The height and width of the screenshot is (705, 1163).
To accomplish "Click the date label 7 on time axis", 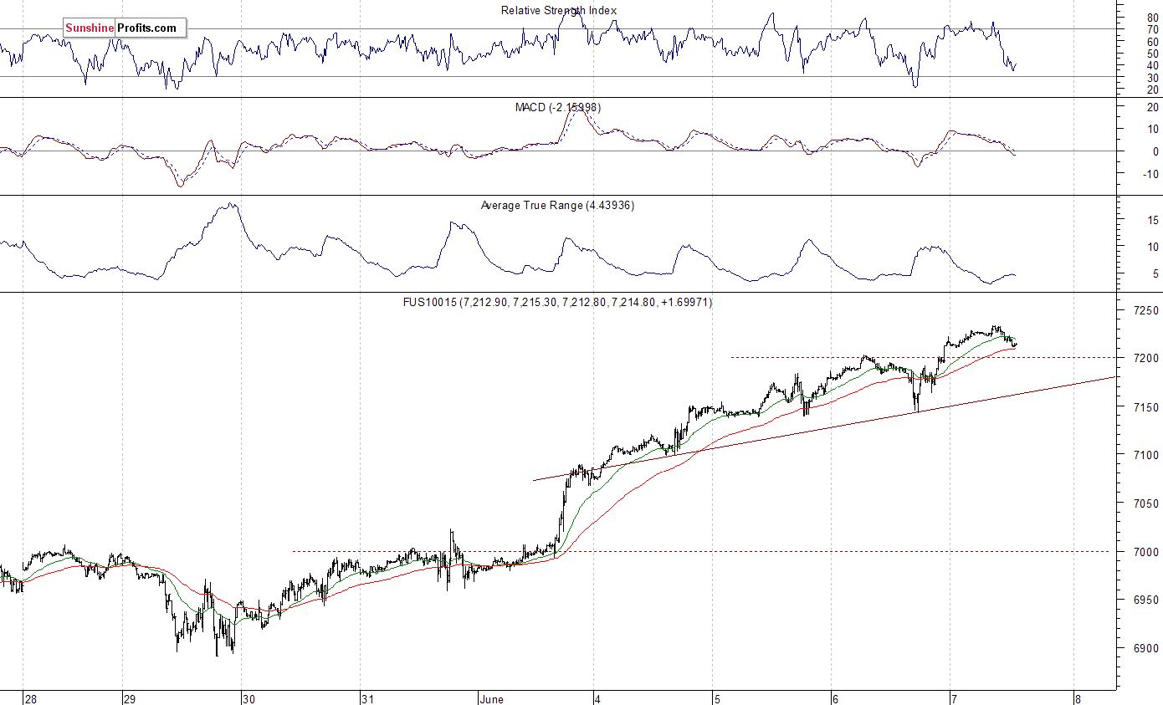I will click(x=954, y=698).
